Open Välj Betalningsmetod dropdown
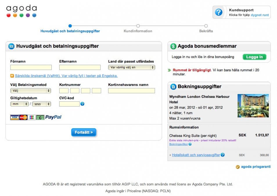Image resolution: width=277 pixels, height=196 pixels. pyautogui.click(x=31, y=91)
